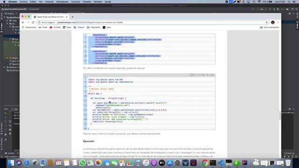The width and height of the screenshot is (299, 168).
Task: Open the App tab in IntelliJ Run panel
Action: coord(14,109)
